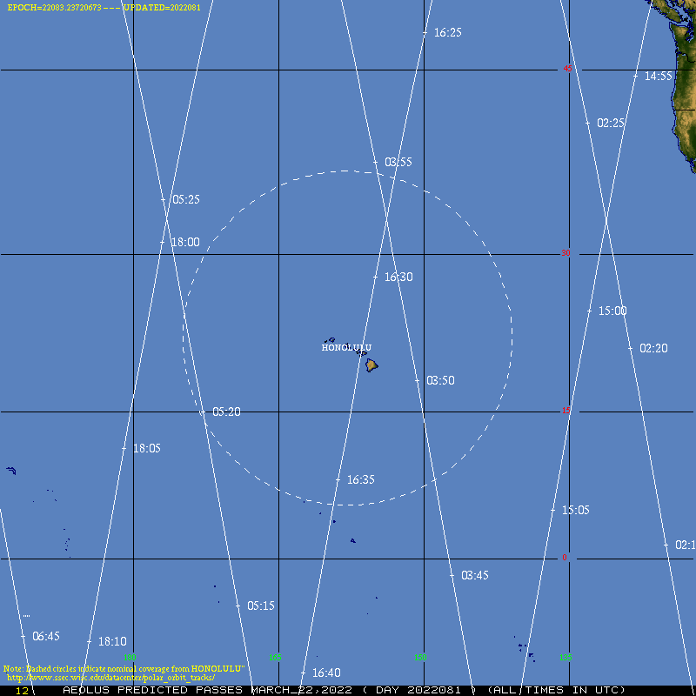The width and height of the screenshot is (696, 696).
Task: Click the 03:50 time label
Action: click(x=440, y=380)
